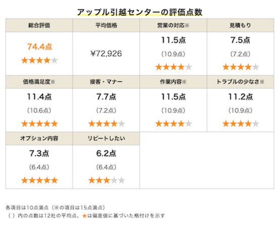Select the 総合評価 header cell

click(x=39, y=25)
